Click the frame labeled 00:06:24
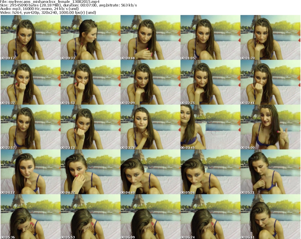 pyautogui.click(x=210, y=217)
